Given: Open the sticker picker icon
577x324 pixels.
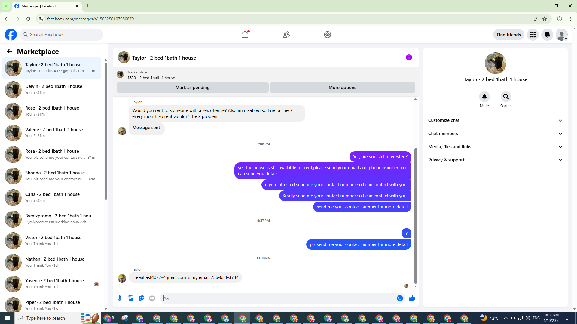Looking at the screenshot, I should tap(141, 298).
